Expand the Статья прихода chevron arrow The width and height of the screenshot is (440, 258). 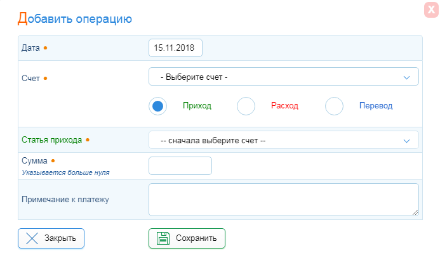tap(406, 141)
